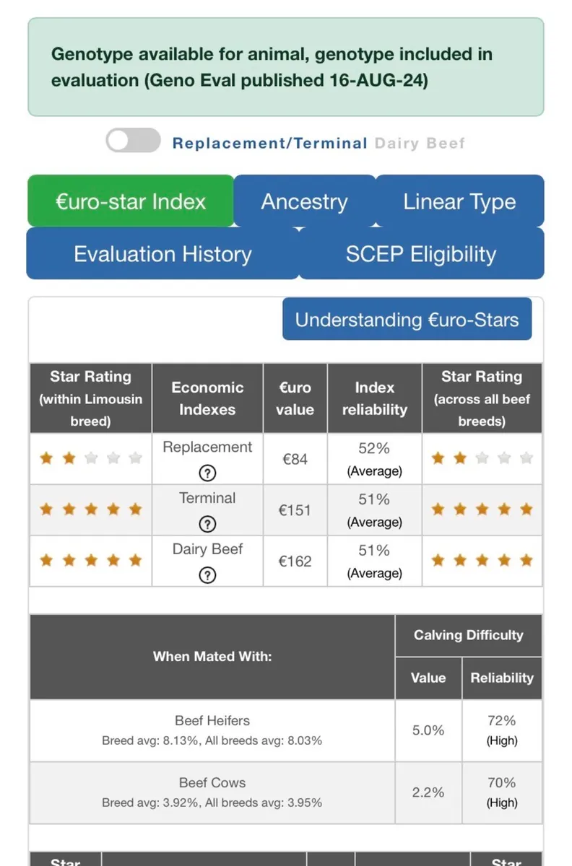Image resolution: width=572 pixels, height=866 pixels.
Task: Click Dairy Beef star rating across all breeds
Action: click(x=482, y=561)
